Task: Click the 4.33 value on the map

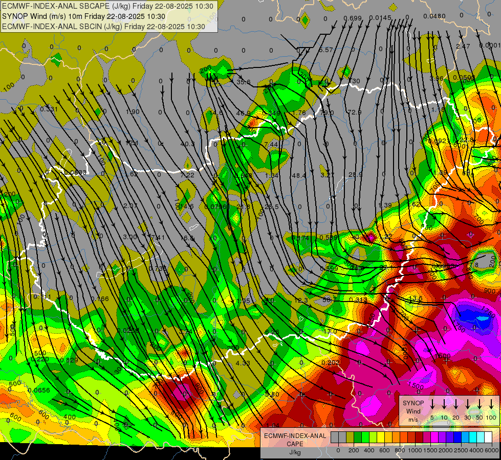Action: pyautogui.click(x=243, y=363)
